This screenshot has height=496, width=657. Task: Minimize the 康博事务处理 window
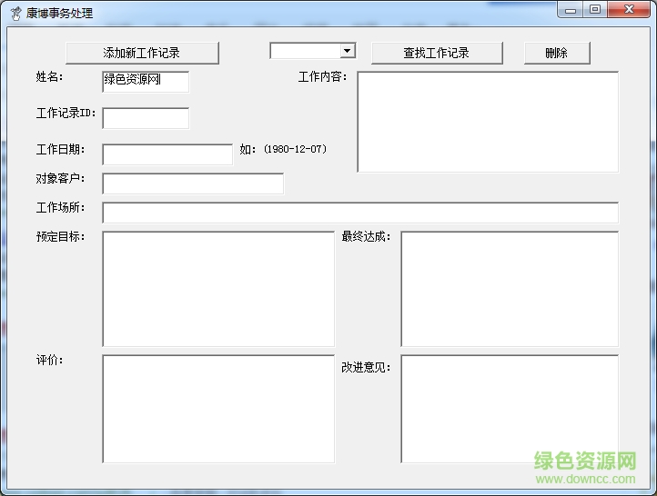(x=571, y=10)
